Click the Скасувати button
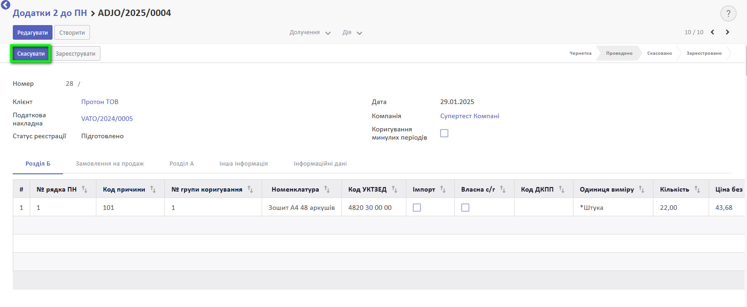 pyautogui.click(x=31, y=54)
